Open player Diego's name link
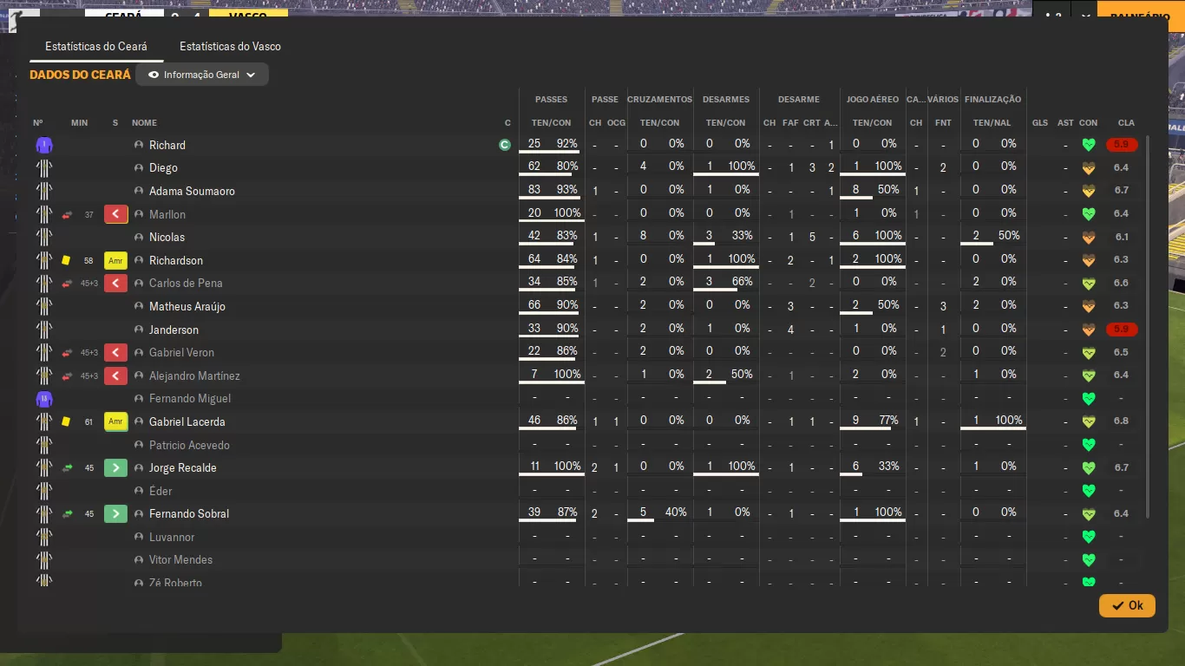Image resolution: width=1185 pixels, height=666 pixels. (163, 168)
